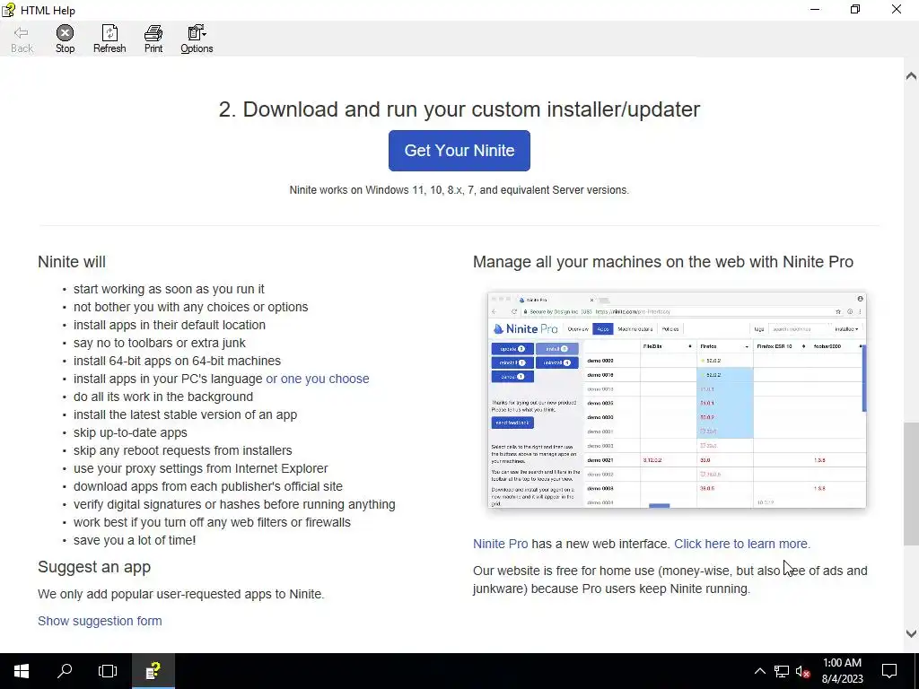Image resolution: width=919 pixels, height=689 pixels.
Task: Click 'save you a lot of time!' text
Action: pyautogui.click(x=135, y=540)
